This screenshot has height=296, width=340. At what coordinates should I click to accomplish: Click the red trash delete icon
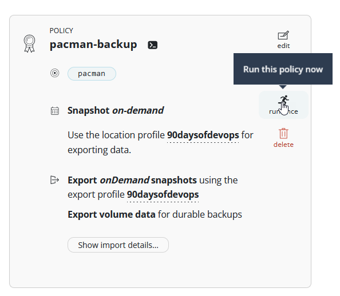coord(283,133)
